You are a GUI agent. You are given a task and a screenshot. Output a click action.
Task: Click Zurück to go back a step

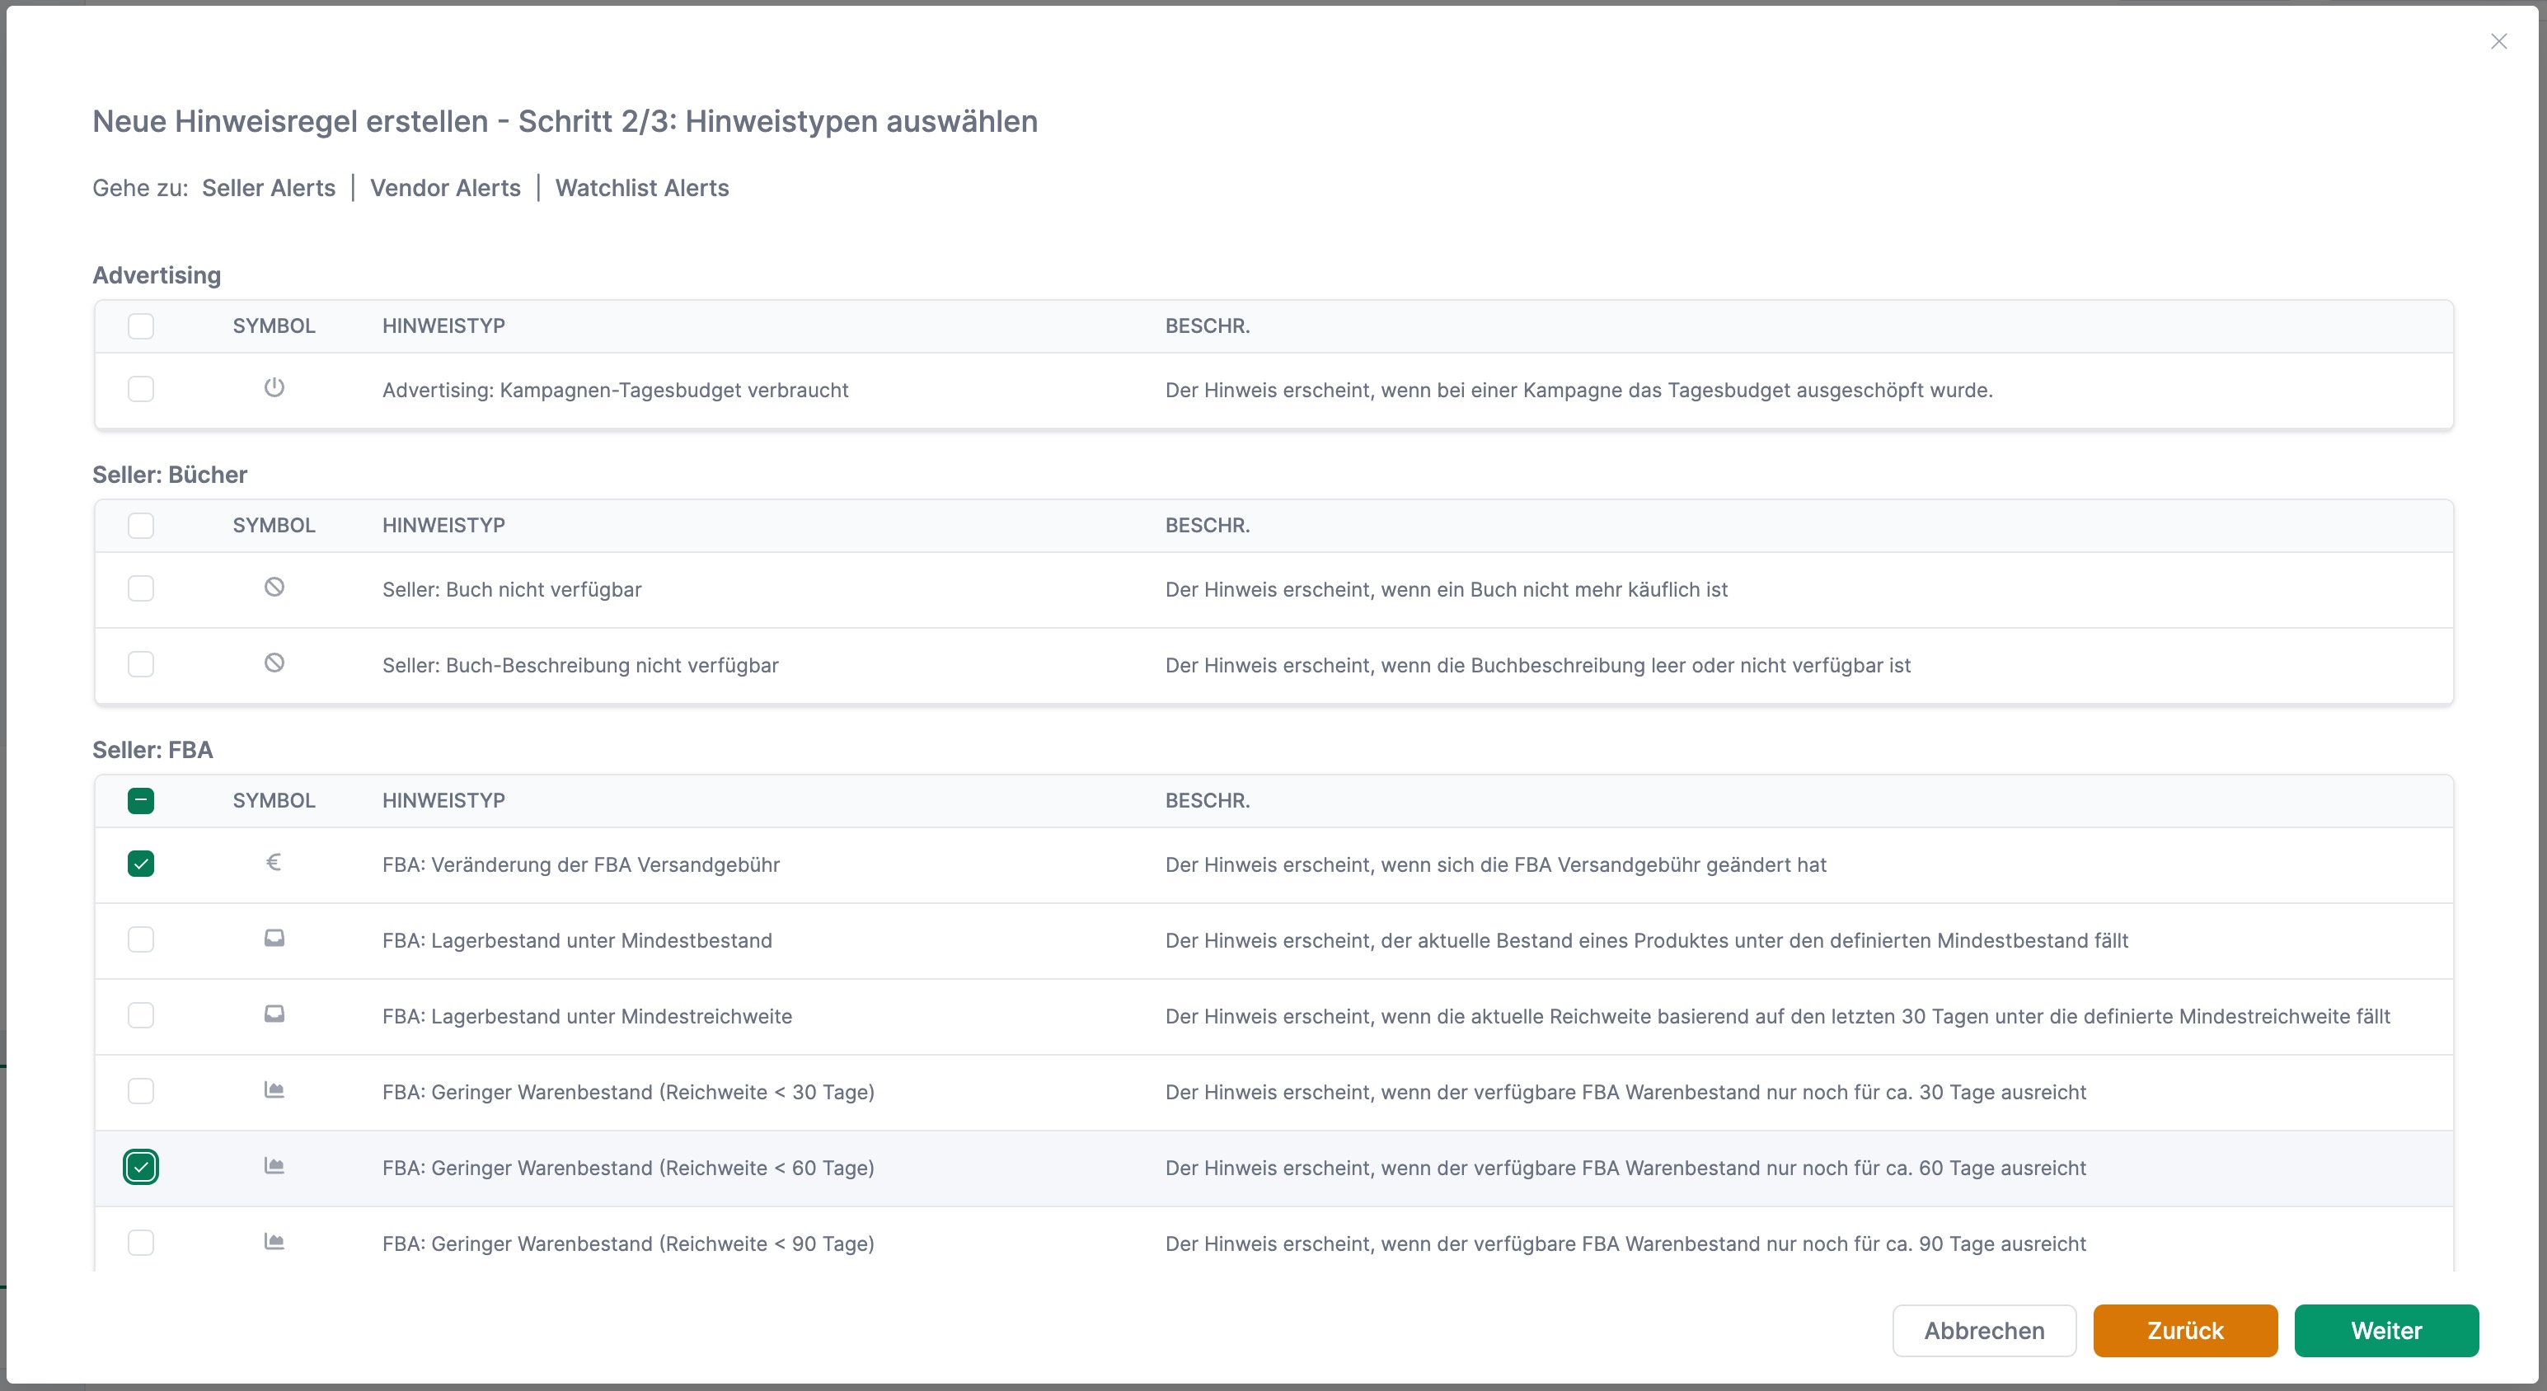click(2185, 1331)
